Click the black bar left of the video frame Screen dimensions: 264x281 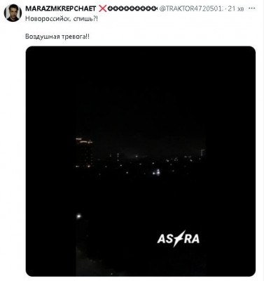50,161
